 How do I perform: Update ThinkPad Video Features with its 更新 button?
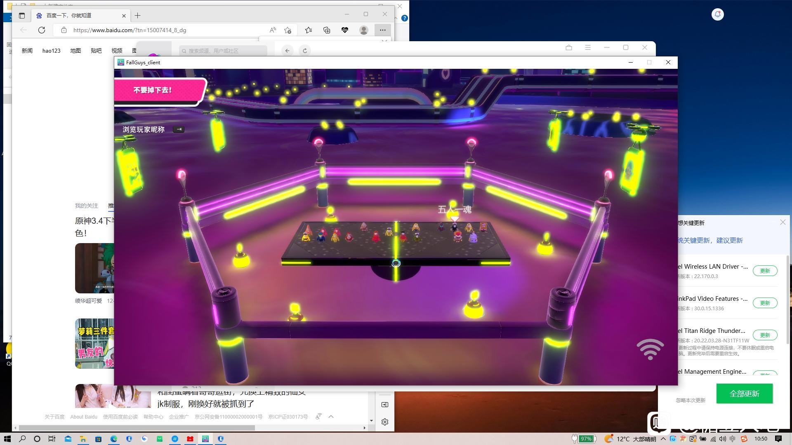click(x=765, y=303)
